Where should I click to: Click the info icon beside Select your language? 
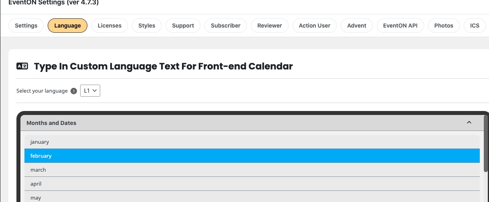(x=74, y=91)
